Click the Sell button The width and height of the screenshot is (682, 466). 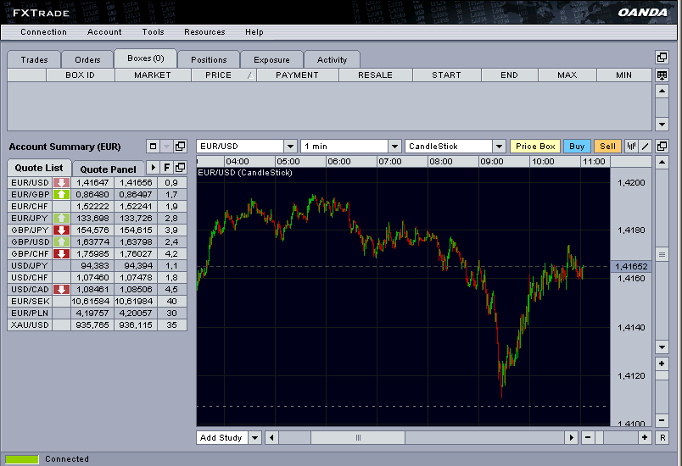[x=607, y=147]
